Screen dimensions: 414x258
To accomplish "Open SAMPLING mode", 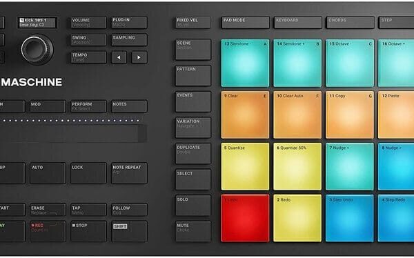I will 129,40.
